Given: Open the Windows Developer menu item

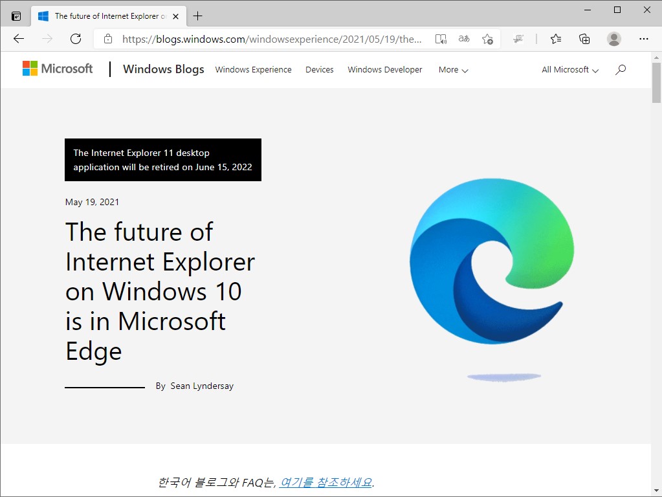Looking at the screenshot, I should point(384,69).
